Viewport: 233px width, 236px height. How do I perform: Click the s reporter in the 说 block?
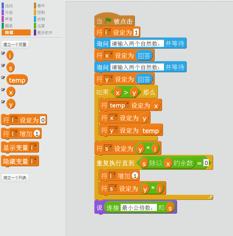pos(170,208)
